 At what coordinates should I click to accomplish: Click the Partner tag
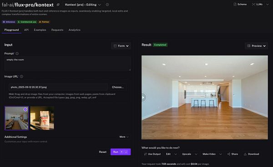[44, 22]
